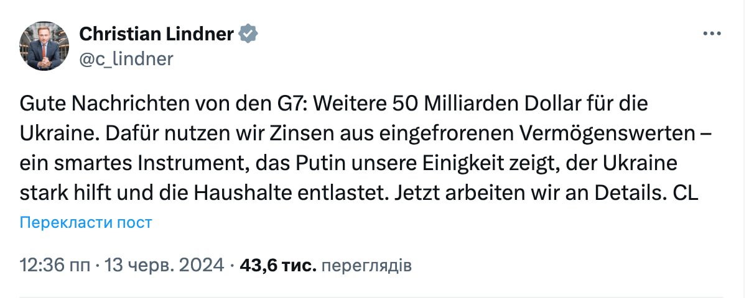This screenshot has height=298, width=754.
Task: Click the CL signature ending the post
Action: click(x=687, y=193)
